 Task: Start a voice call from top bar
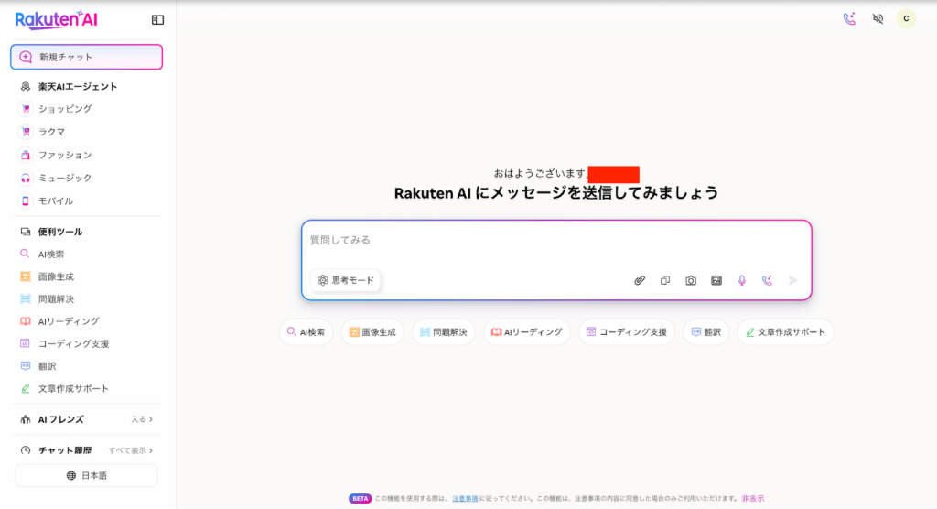(x=849, y=18)
